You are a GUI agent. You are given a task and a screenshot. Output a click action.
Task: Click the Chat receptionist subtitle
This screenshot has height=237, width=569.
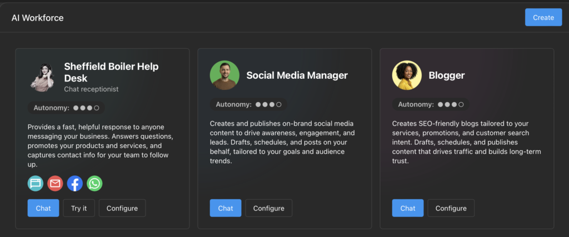pyautogui.click(x=91, y=89)
